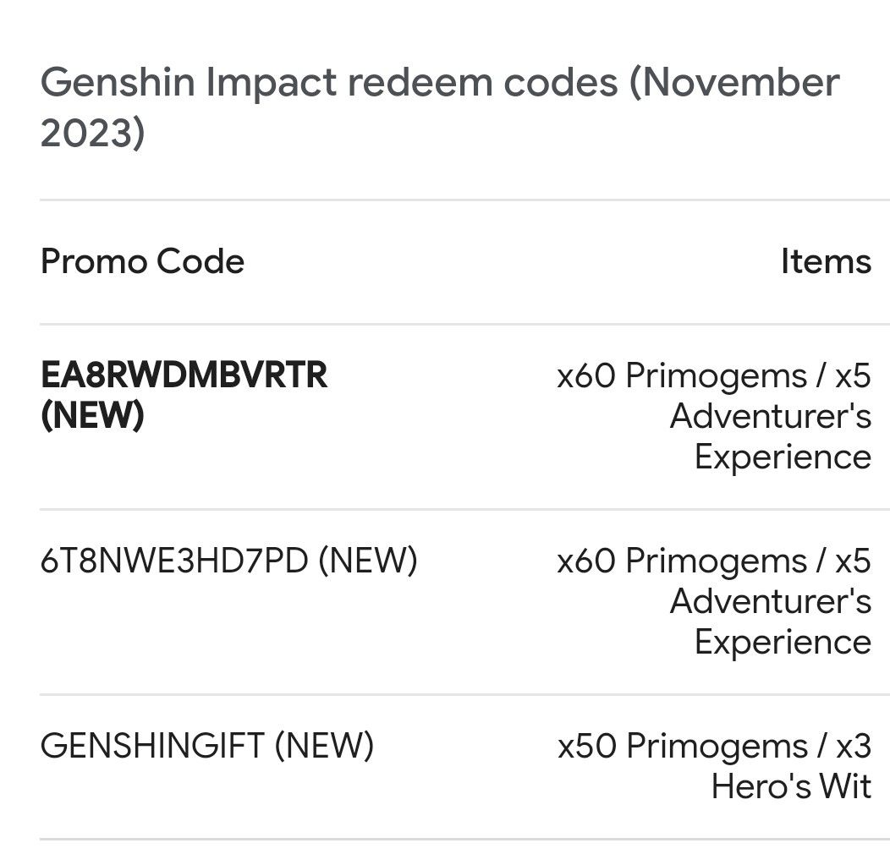Click "(NEW)" beside the GENSHINGIFT code

click(323, 746)
